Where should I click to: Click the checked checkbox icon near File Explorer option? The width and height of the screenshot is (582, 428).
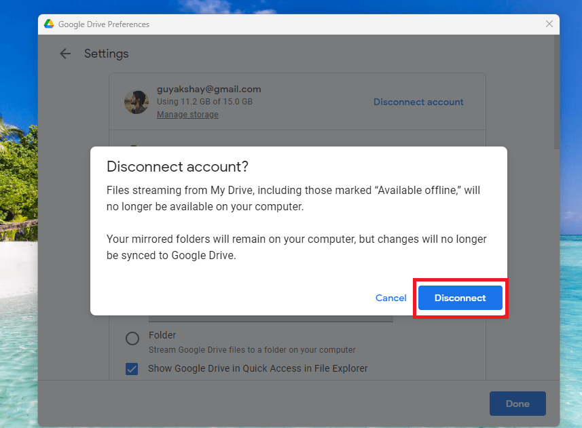click(x=132, y=368)
